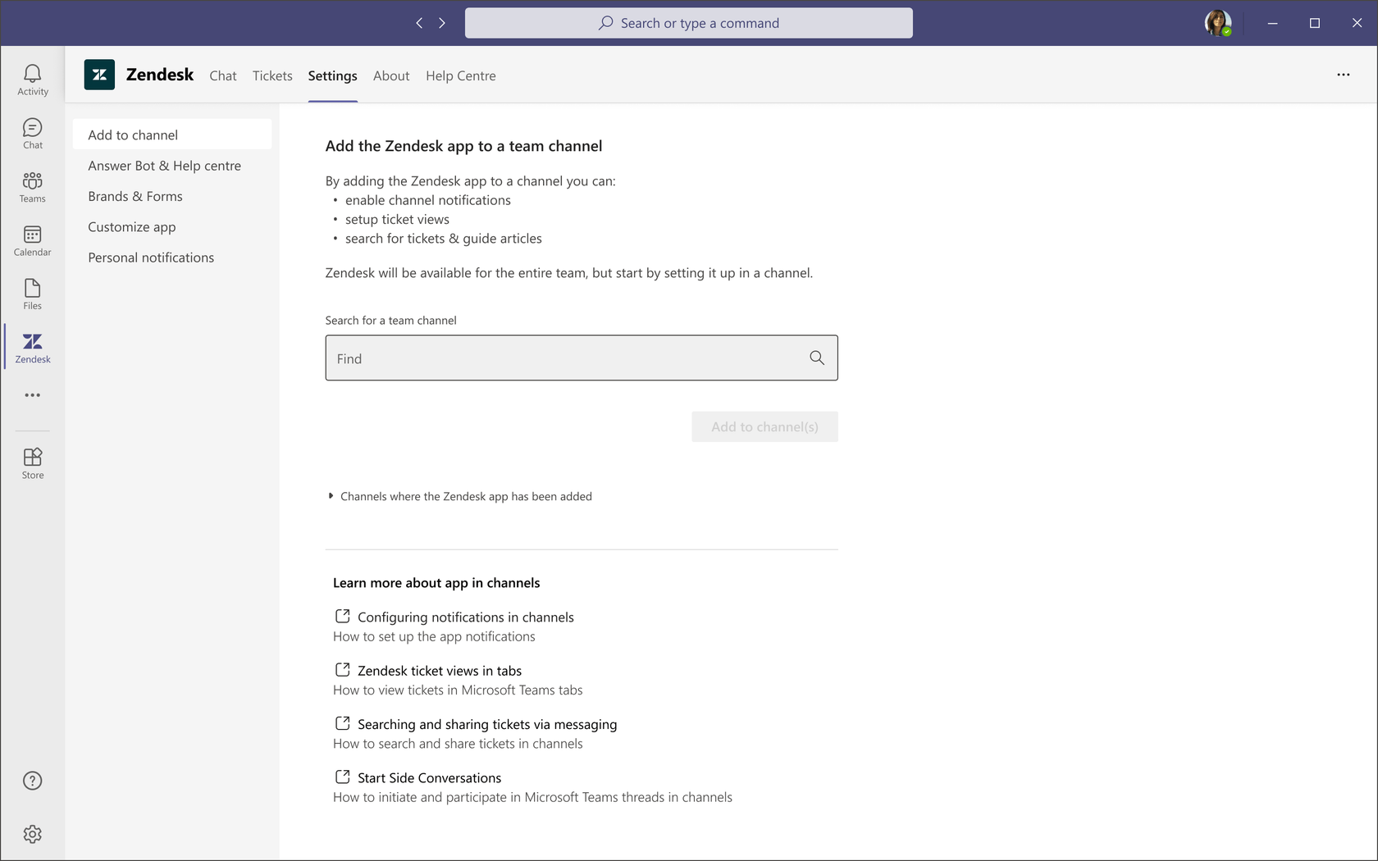Open Teams settings via the gear icon
Viewport: 1378px width, 861px height.
coord(32,834)
